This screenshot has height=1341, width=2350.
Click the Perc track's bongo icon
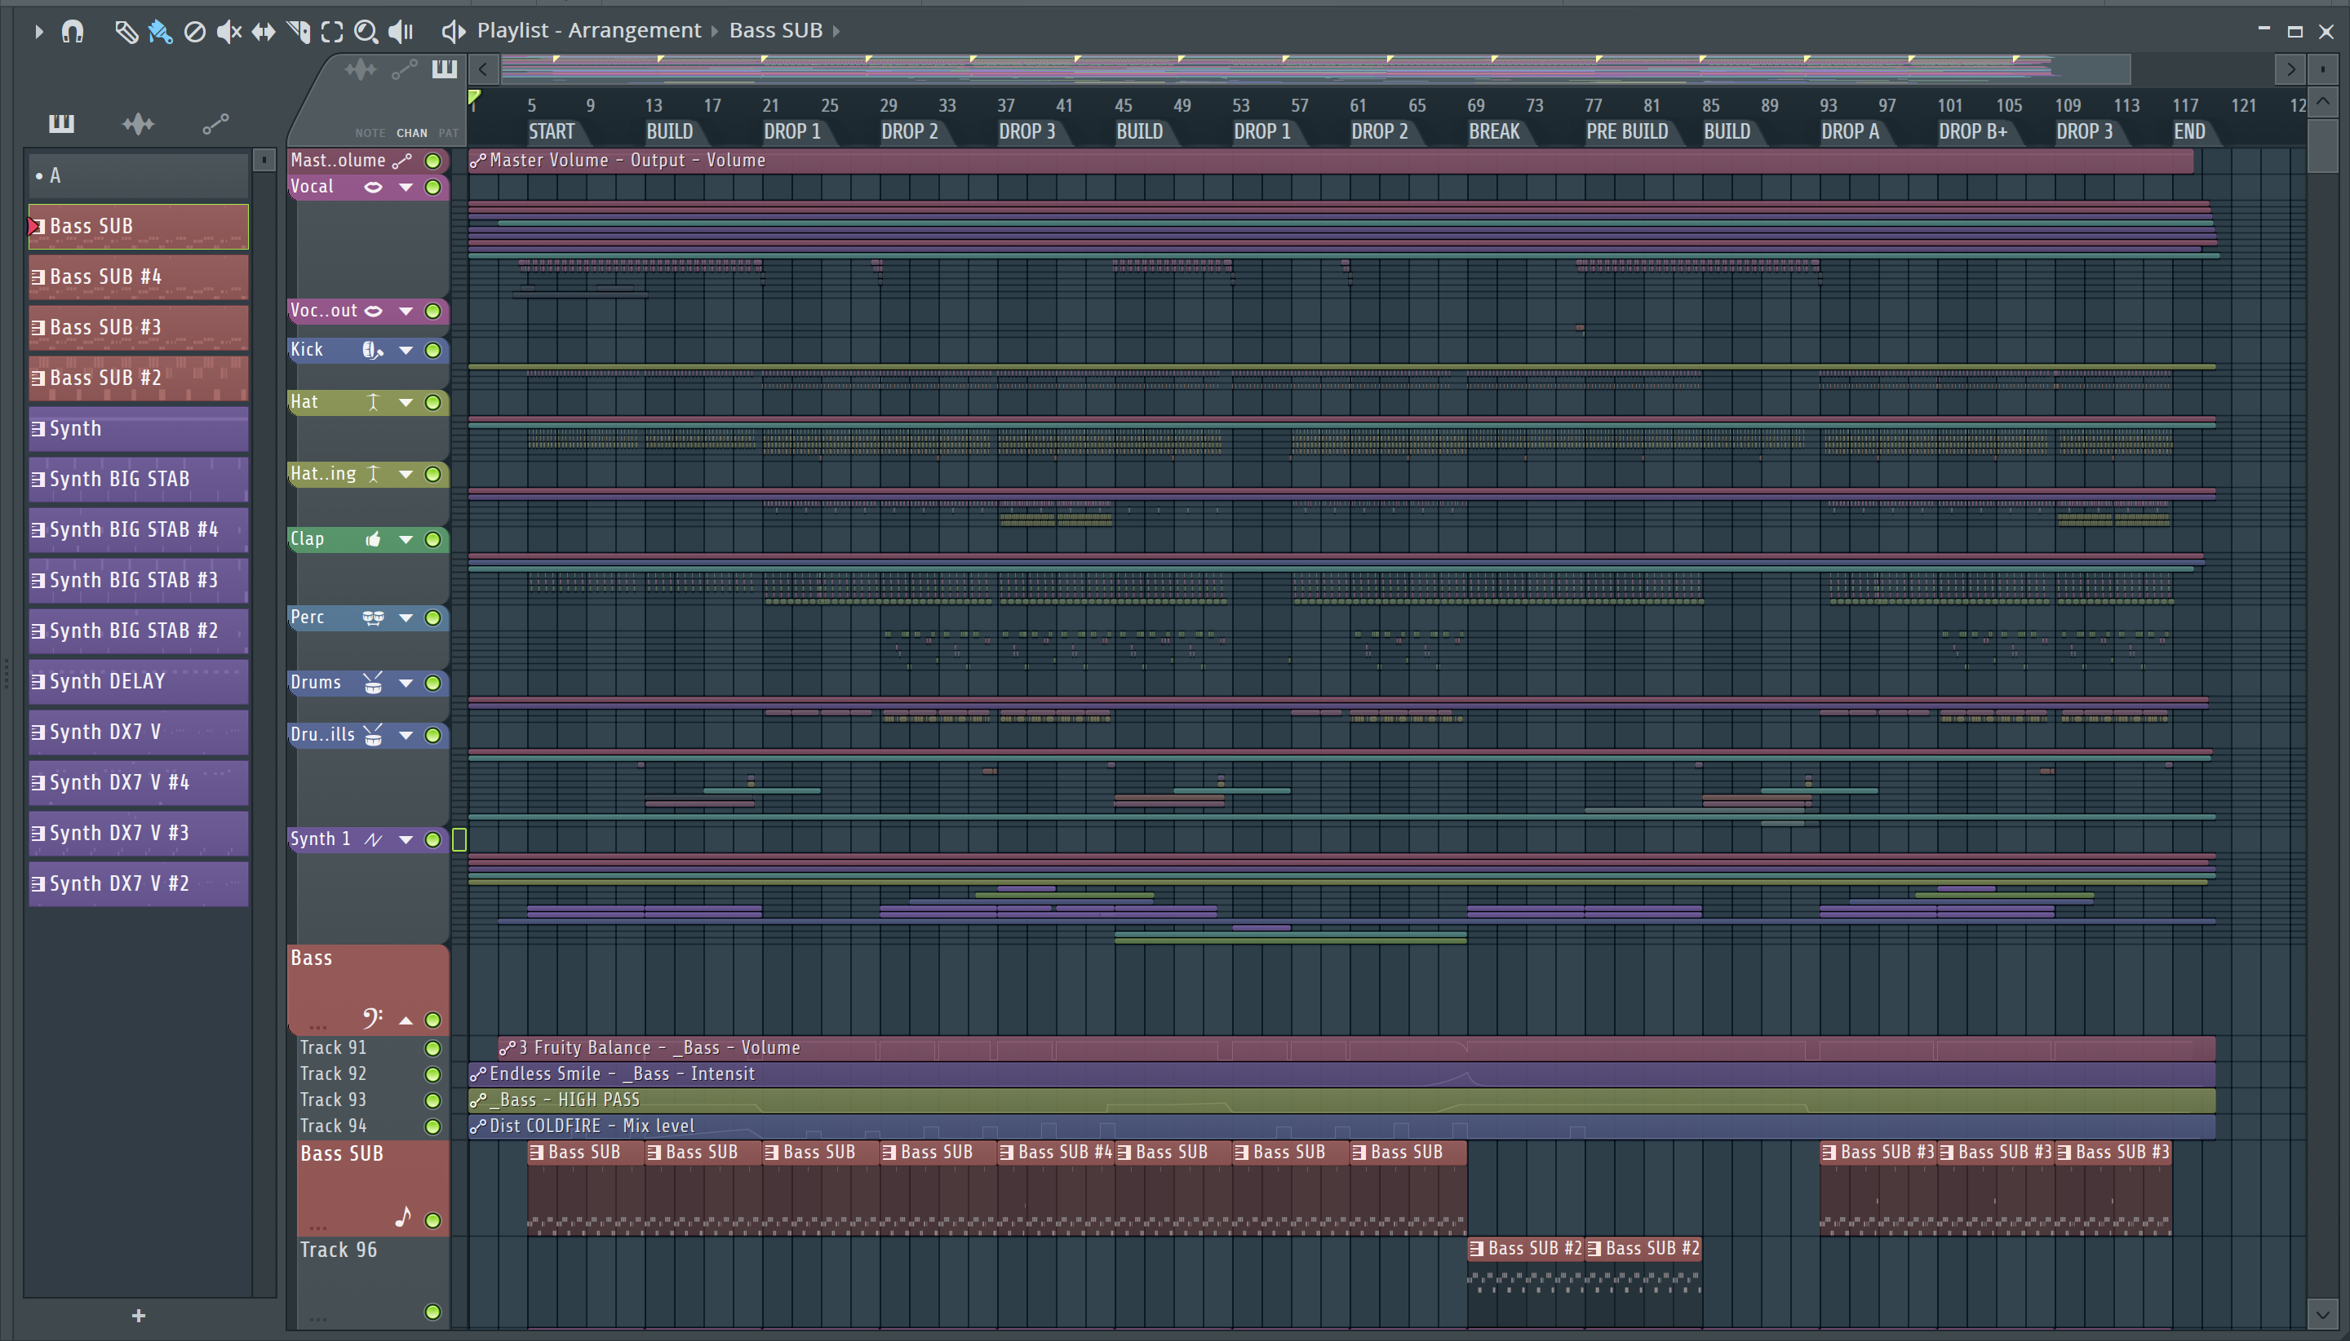point(373,618)
